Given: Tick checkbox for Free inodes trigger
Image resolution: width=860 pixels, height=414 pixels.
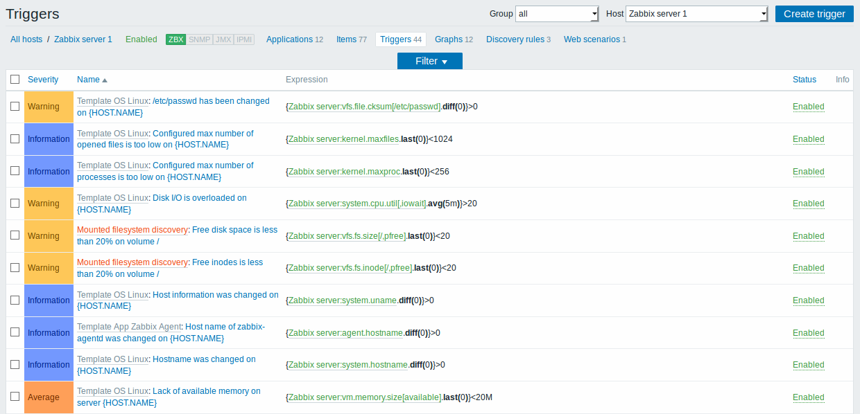Looking at the screenshot, I should [15, 268].
